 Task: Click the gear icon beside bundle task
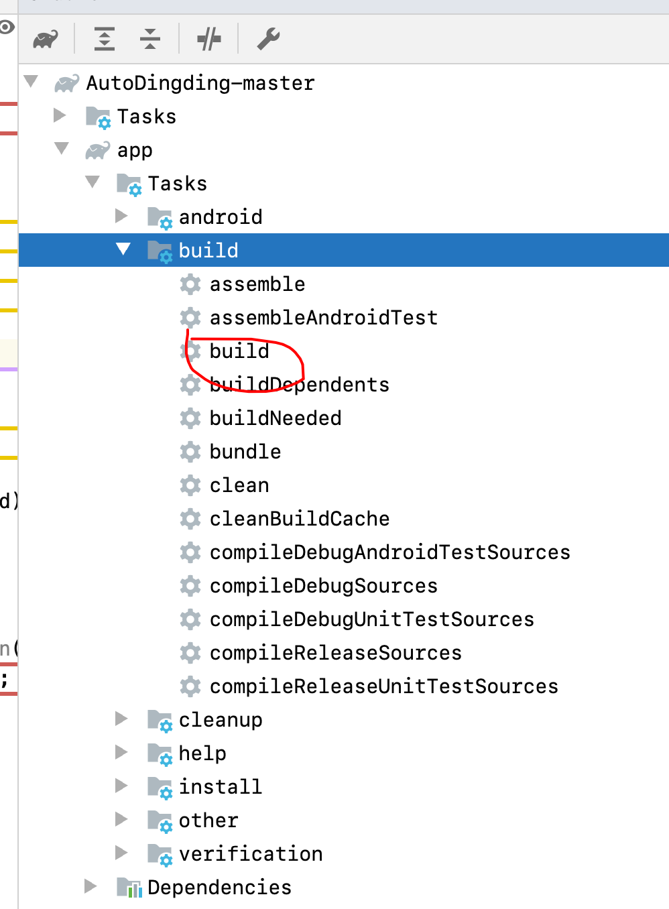190,451
